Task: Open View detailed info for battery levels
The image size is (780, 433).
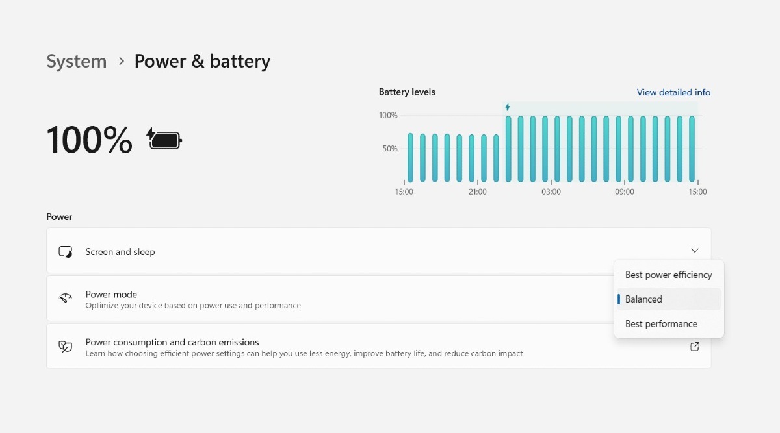Action: tap(673, 92)
